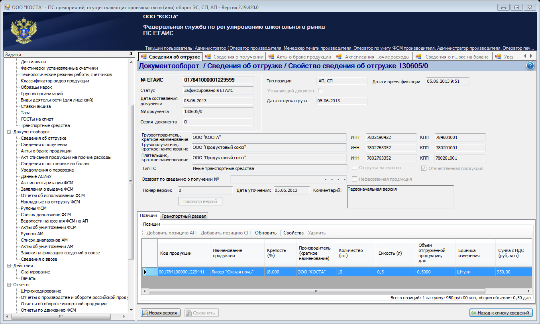Switch to the Транспортный раздел tab

[x=184, y=216]
